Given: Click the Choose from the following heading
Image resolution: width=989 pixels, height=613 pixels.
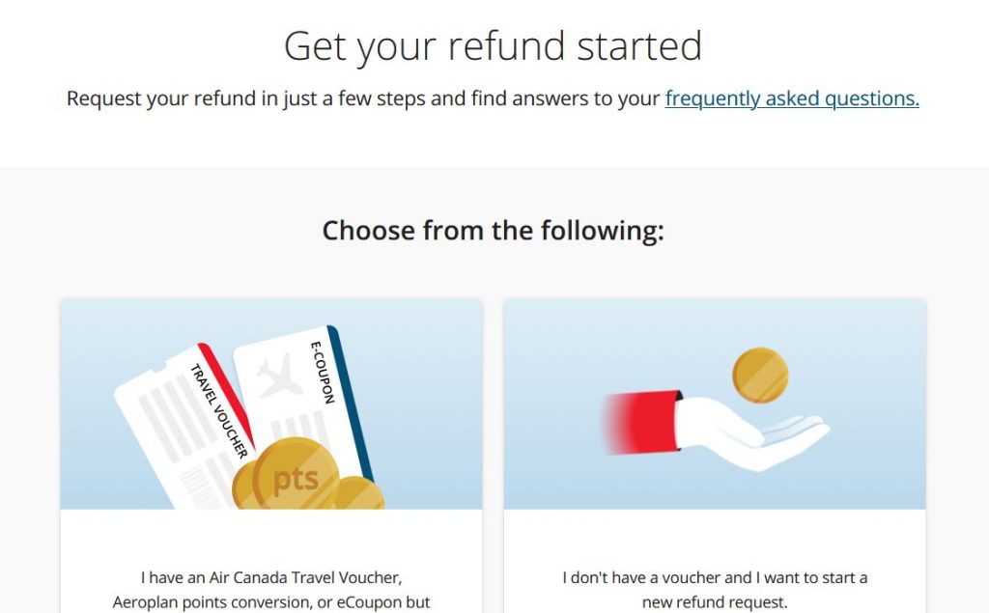Looking at the screenshot, I should coord(493,230).
